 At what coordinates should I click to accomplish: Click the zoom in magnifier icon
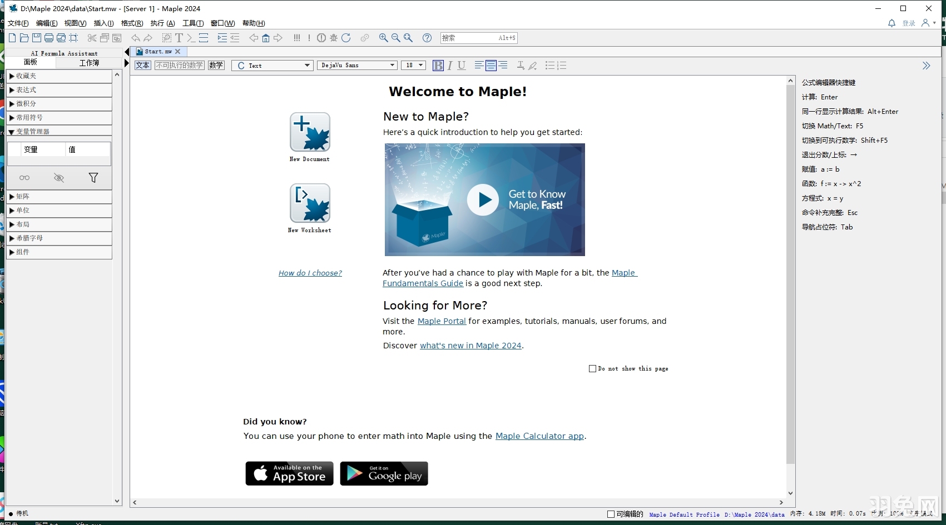[383, 38]
